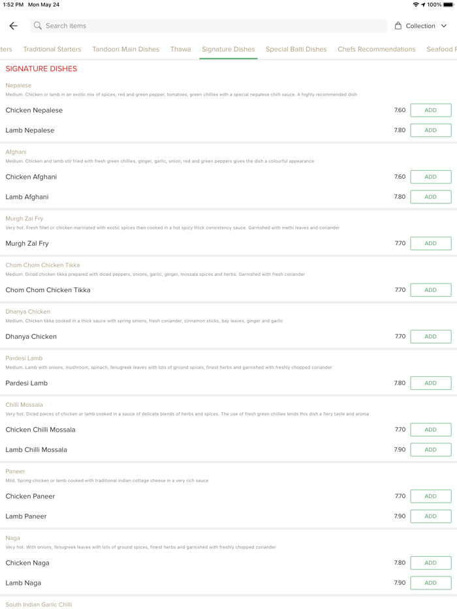This screenshot has height=609, width=457.
Task: Tap the search magnifier icon
Action: [x=38, y=26]
